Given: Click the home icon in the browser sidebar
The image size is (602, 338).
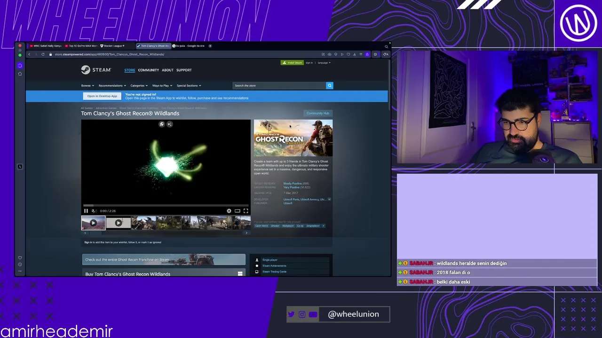Looking at the screenshot, I should tap(20, 65).
